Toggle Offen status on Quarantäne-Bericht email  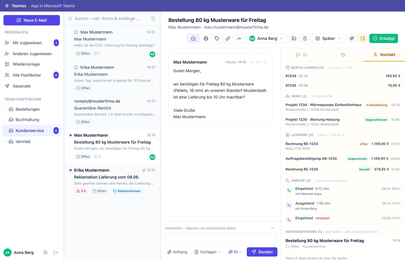coord(83,122)
